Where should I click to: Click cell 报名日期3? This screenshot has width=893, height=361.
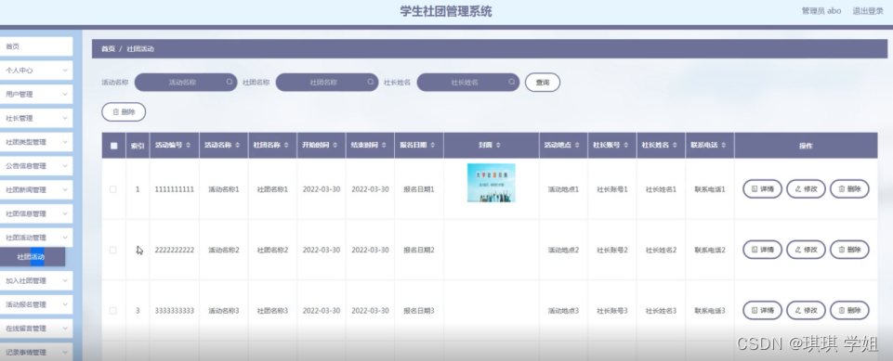click(418, 311)
